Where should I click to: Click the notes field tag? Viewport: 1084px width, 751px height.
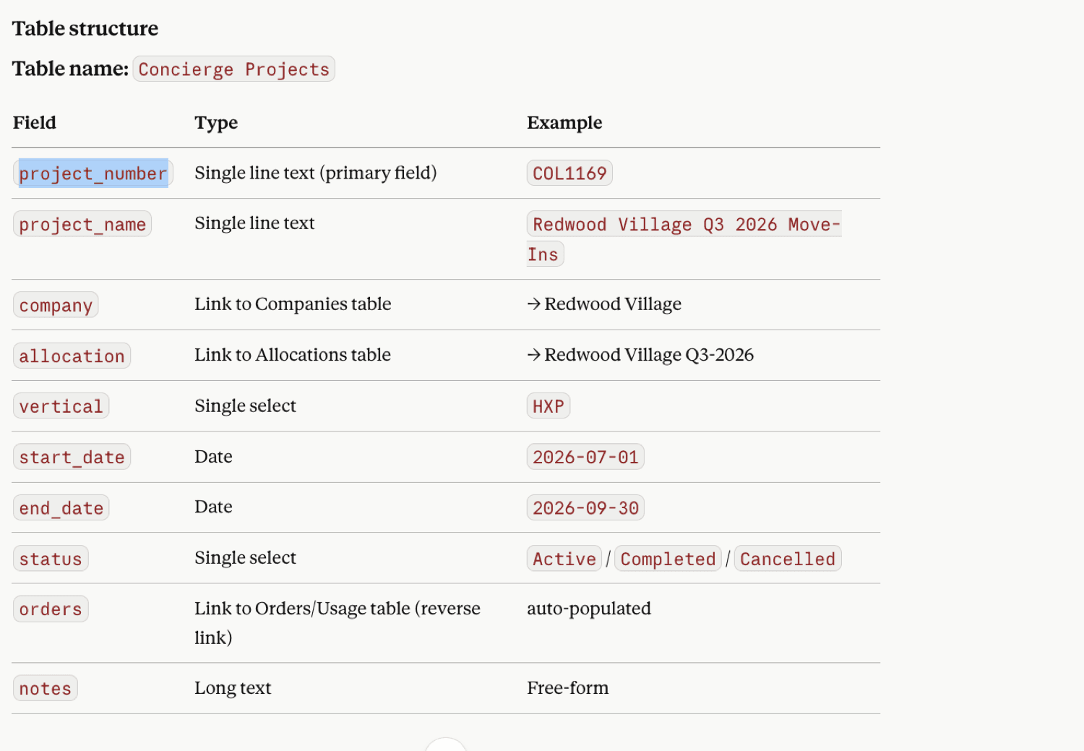tap(45, 688)
